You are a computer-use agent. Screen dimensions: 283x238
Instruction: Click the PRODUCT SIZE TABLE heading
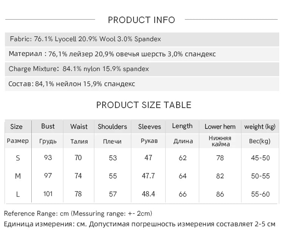click(144, 105)
